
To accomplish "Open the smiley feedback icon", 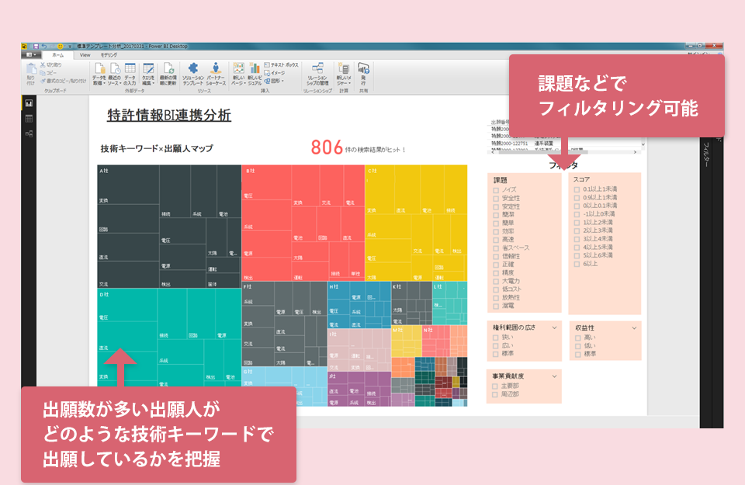I will tap(61, 47).
